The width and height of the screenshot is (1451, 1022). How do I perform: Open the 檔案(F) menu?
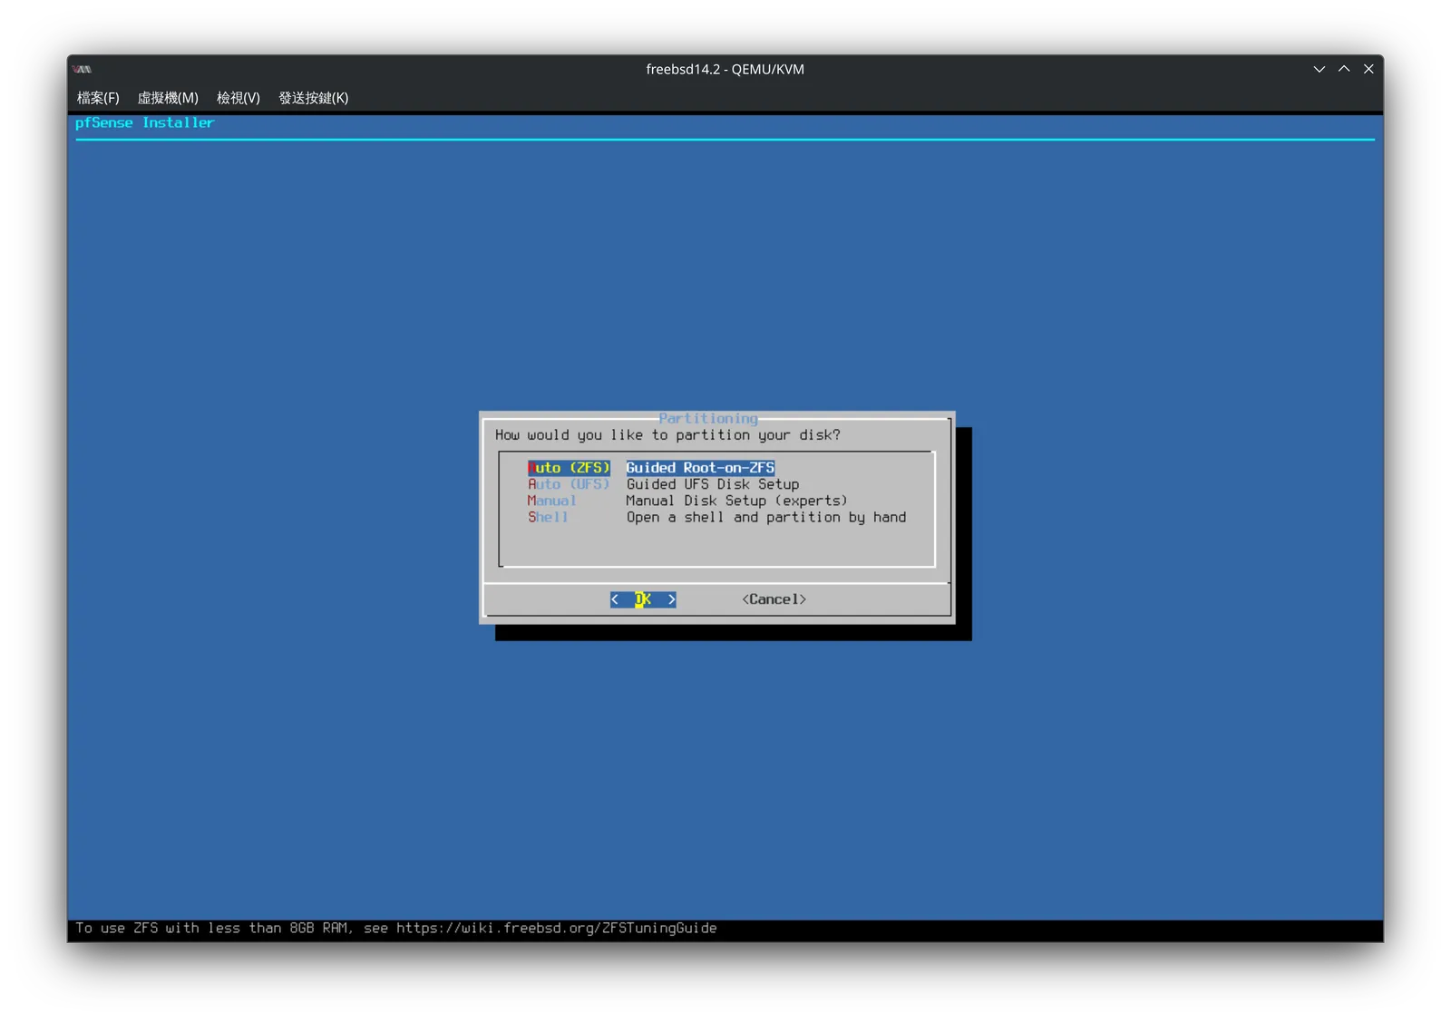[x=98, y=98]
